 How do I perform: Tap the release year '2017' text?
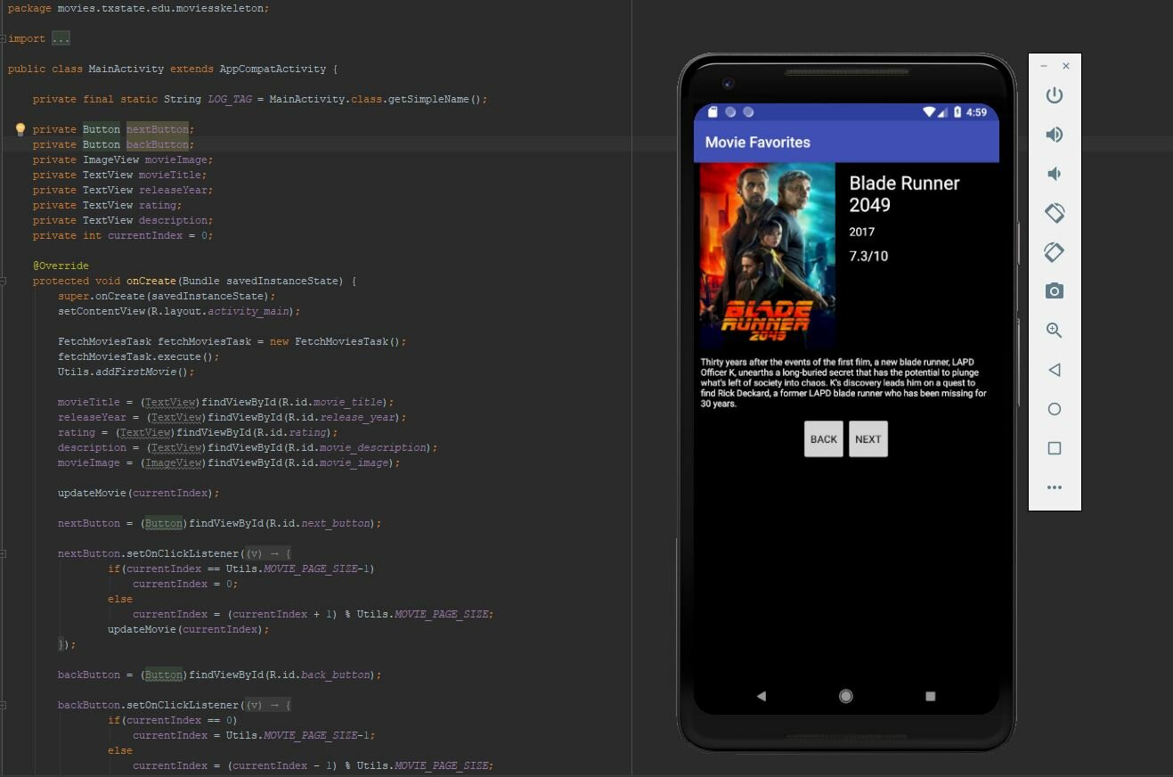coord(861,232)
